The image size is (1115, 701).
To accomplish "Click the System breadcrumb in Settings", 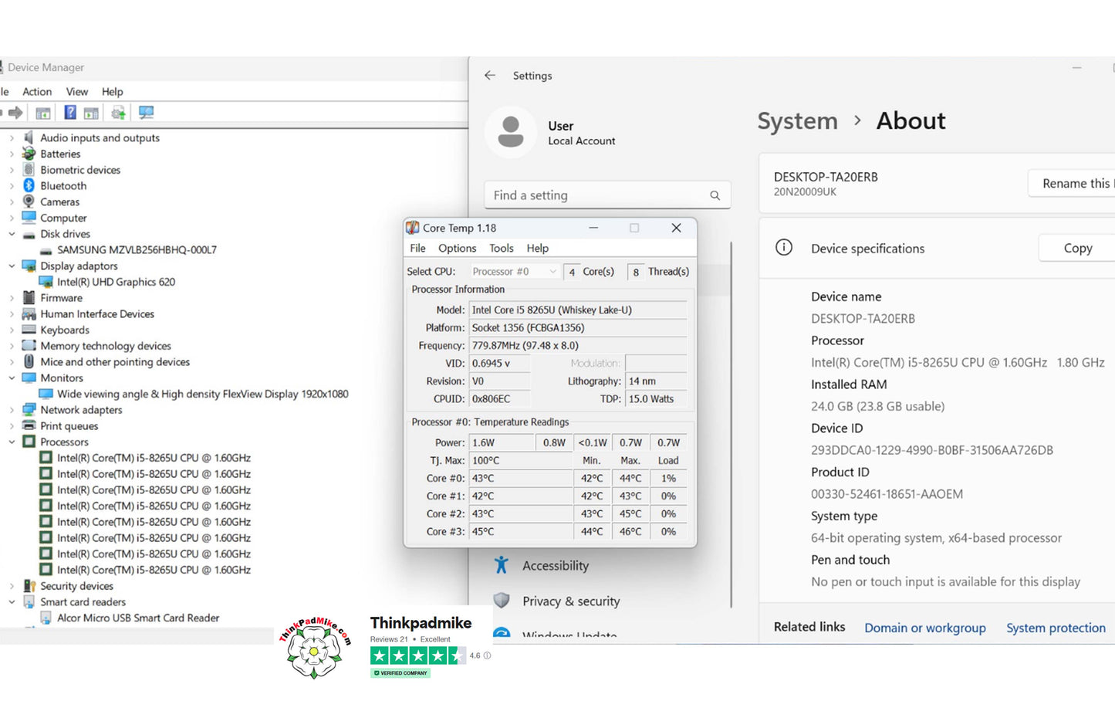I will [x=797, y=120].
